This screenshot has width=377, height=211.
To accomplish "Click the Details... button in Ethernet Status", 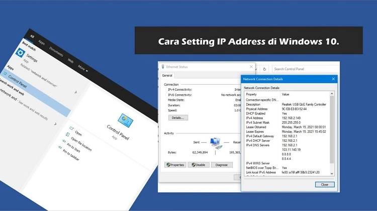I will tap(178, 118).
